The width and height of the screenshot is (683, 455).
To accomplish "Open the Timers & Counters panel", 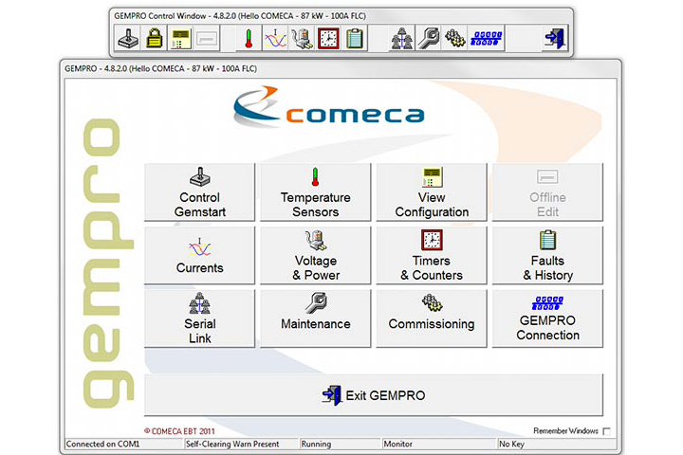I will [x=432, y=256].
